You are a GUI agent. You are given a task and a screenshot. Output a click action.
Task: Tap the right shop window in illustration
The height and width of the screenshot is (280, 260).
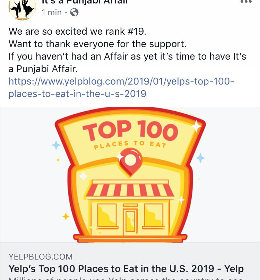(153, 215)
